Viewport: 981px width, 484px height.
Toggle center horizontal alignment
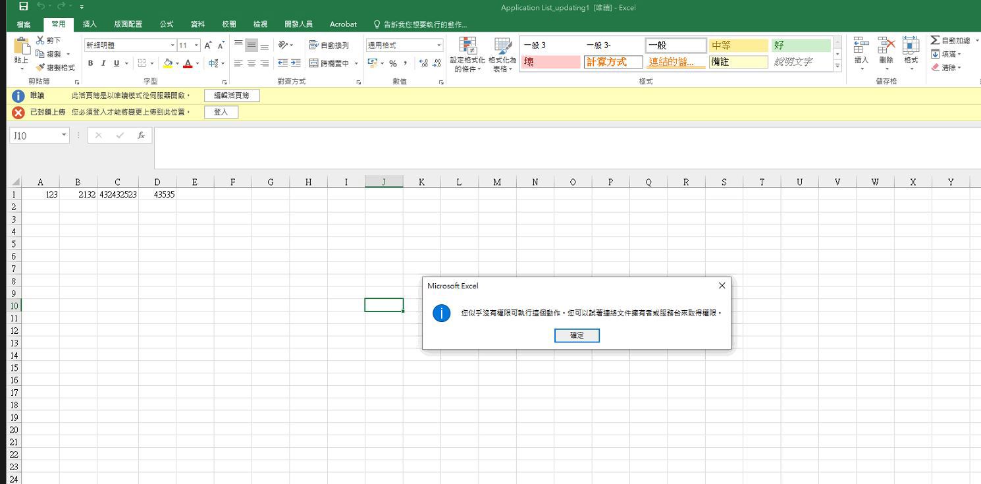click(x=252, y=64)
